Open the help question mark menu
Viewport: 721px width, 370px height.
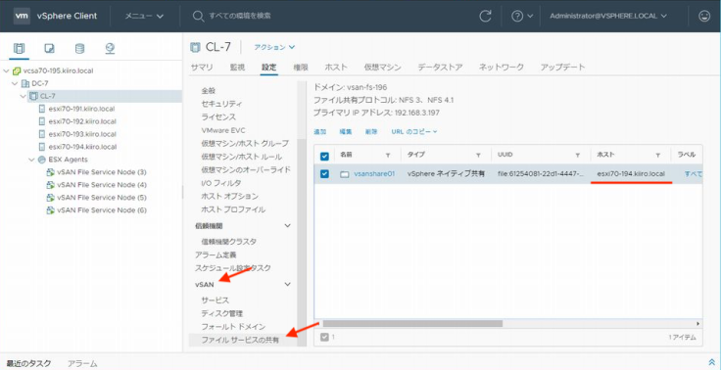point(522,16)
